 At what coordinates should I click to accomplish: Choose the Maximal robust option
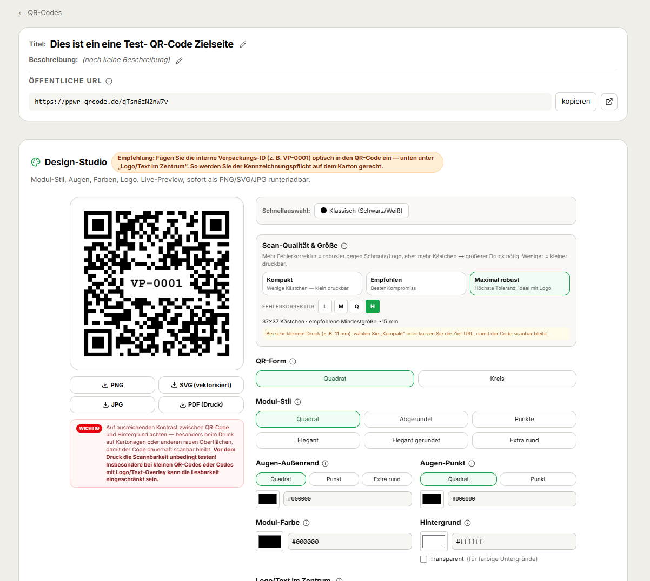coord(520,283)
